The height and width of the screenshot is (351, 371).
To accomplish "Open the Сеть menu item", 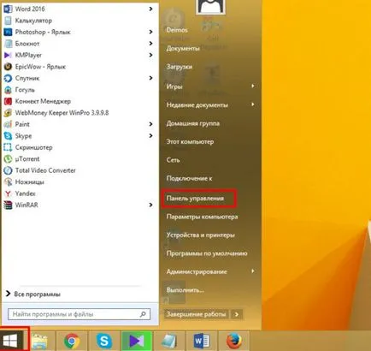I will (173, 160).
